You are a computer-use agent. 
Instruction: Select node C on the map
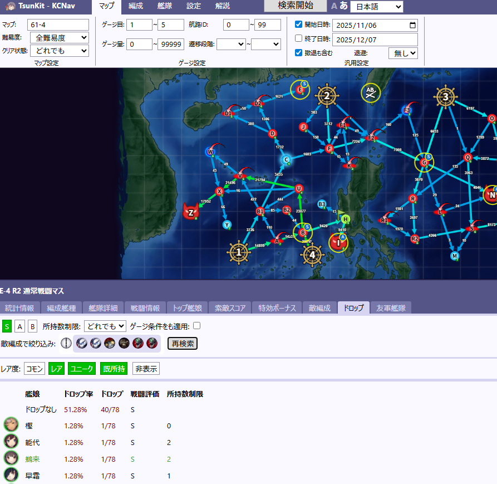(286, 160)
